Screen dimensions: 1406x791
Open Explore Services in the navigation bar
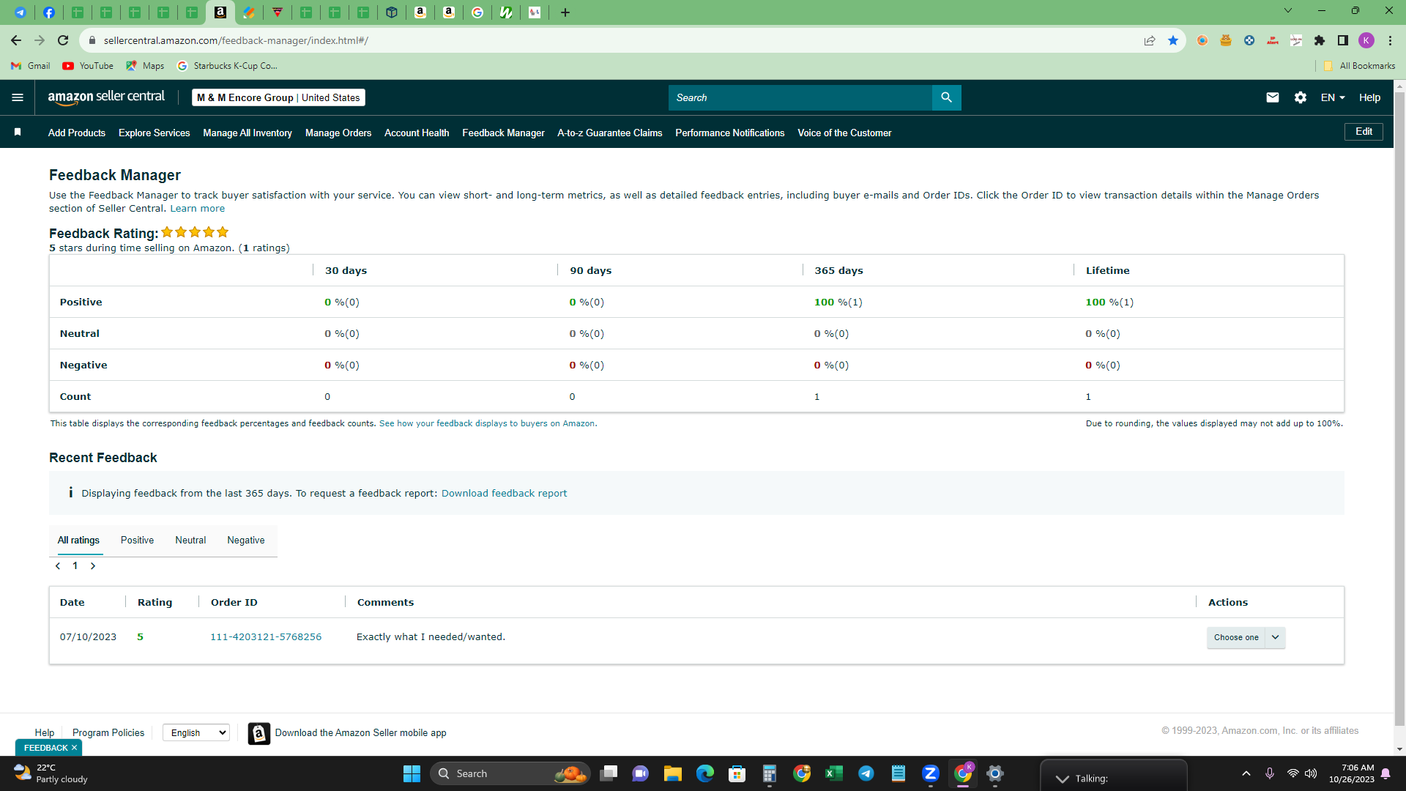click(x=155, y=133)
